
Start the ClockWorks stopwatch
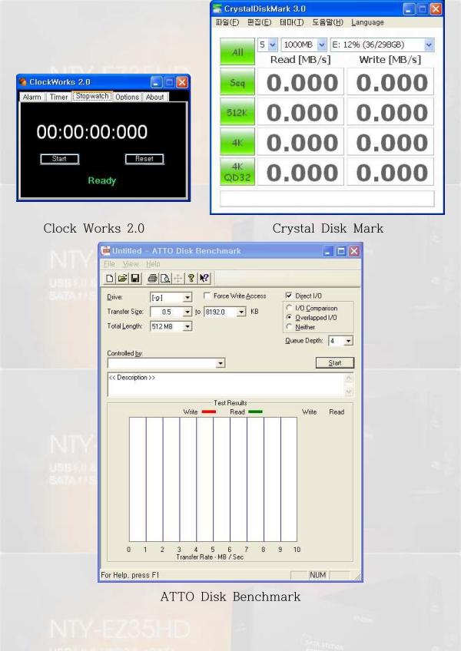click(x=59, y=159)
